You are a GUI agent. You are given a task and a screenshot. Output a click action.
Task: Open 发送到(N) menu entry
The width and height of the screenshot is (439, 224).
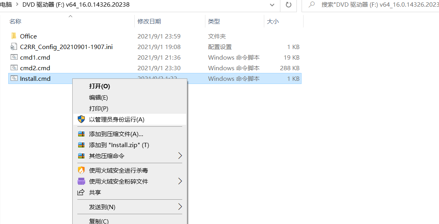point(129,207)
